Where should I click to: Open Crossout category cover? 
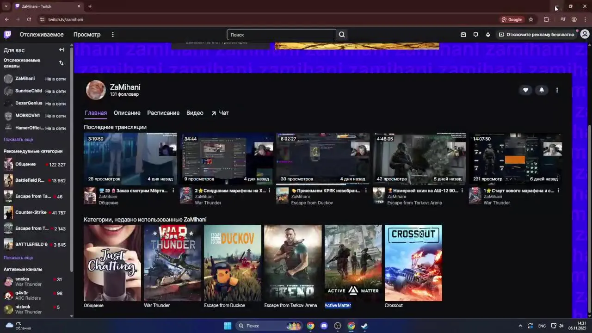tap(413, 263)
